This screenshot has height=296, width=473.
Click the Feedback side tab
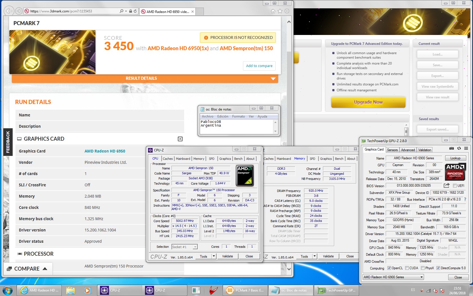pyautogui.click(x=8, y=142)
